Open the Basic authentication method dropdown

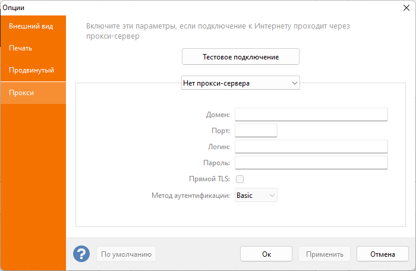(256, 195)
